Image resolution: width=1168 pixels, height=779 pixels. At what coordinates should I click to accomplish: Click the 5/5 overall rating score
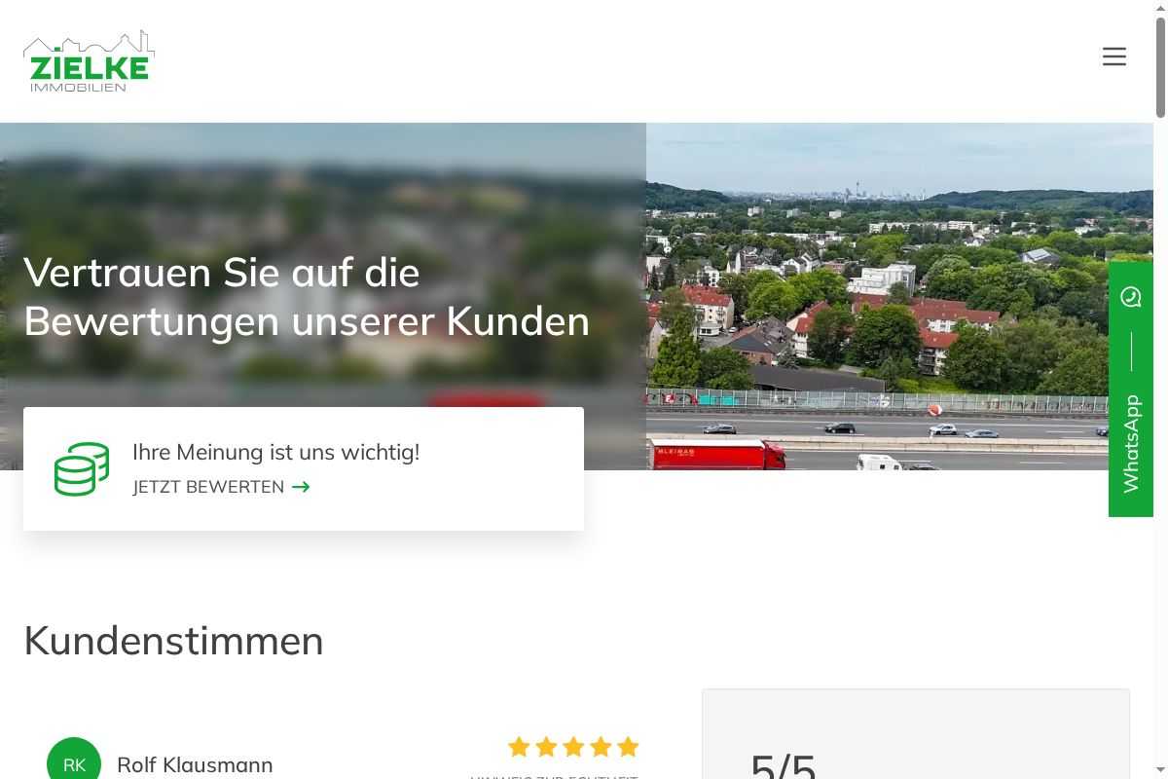tap(784, 765)
